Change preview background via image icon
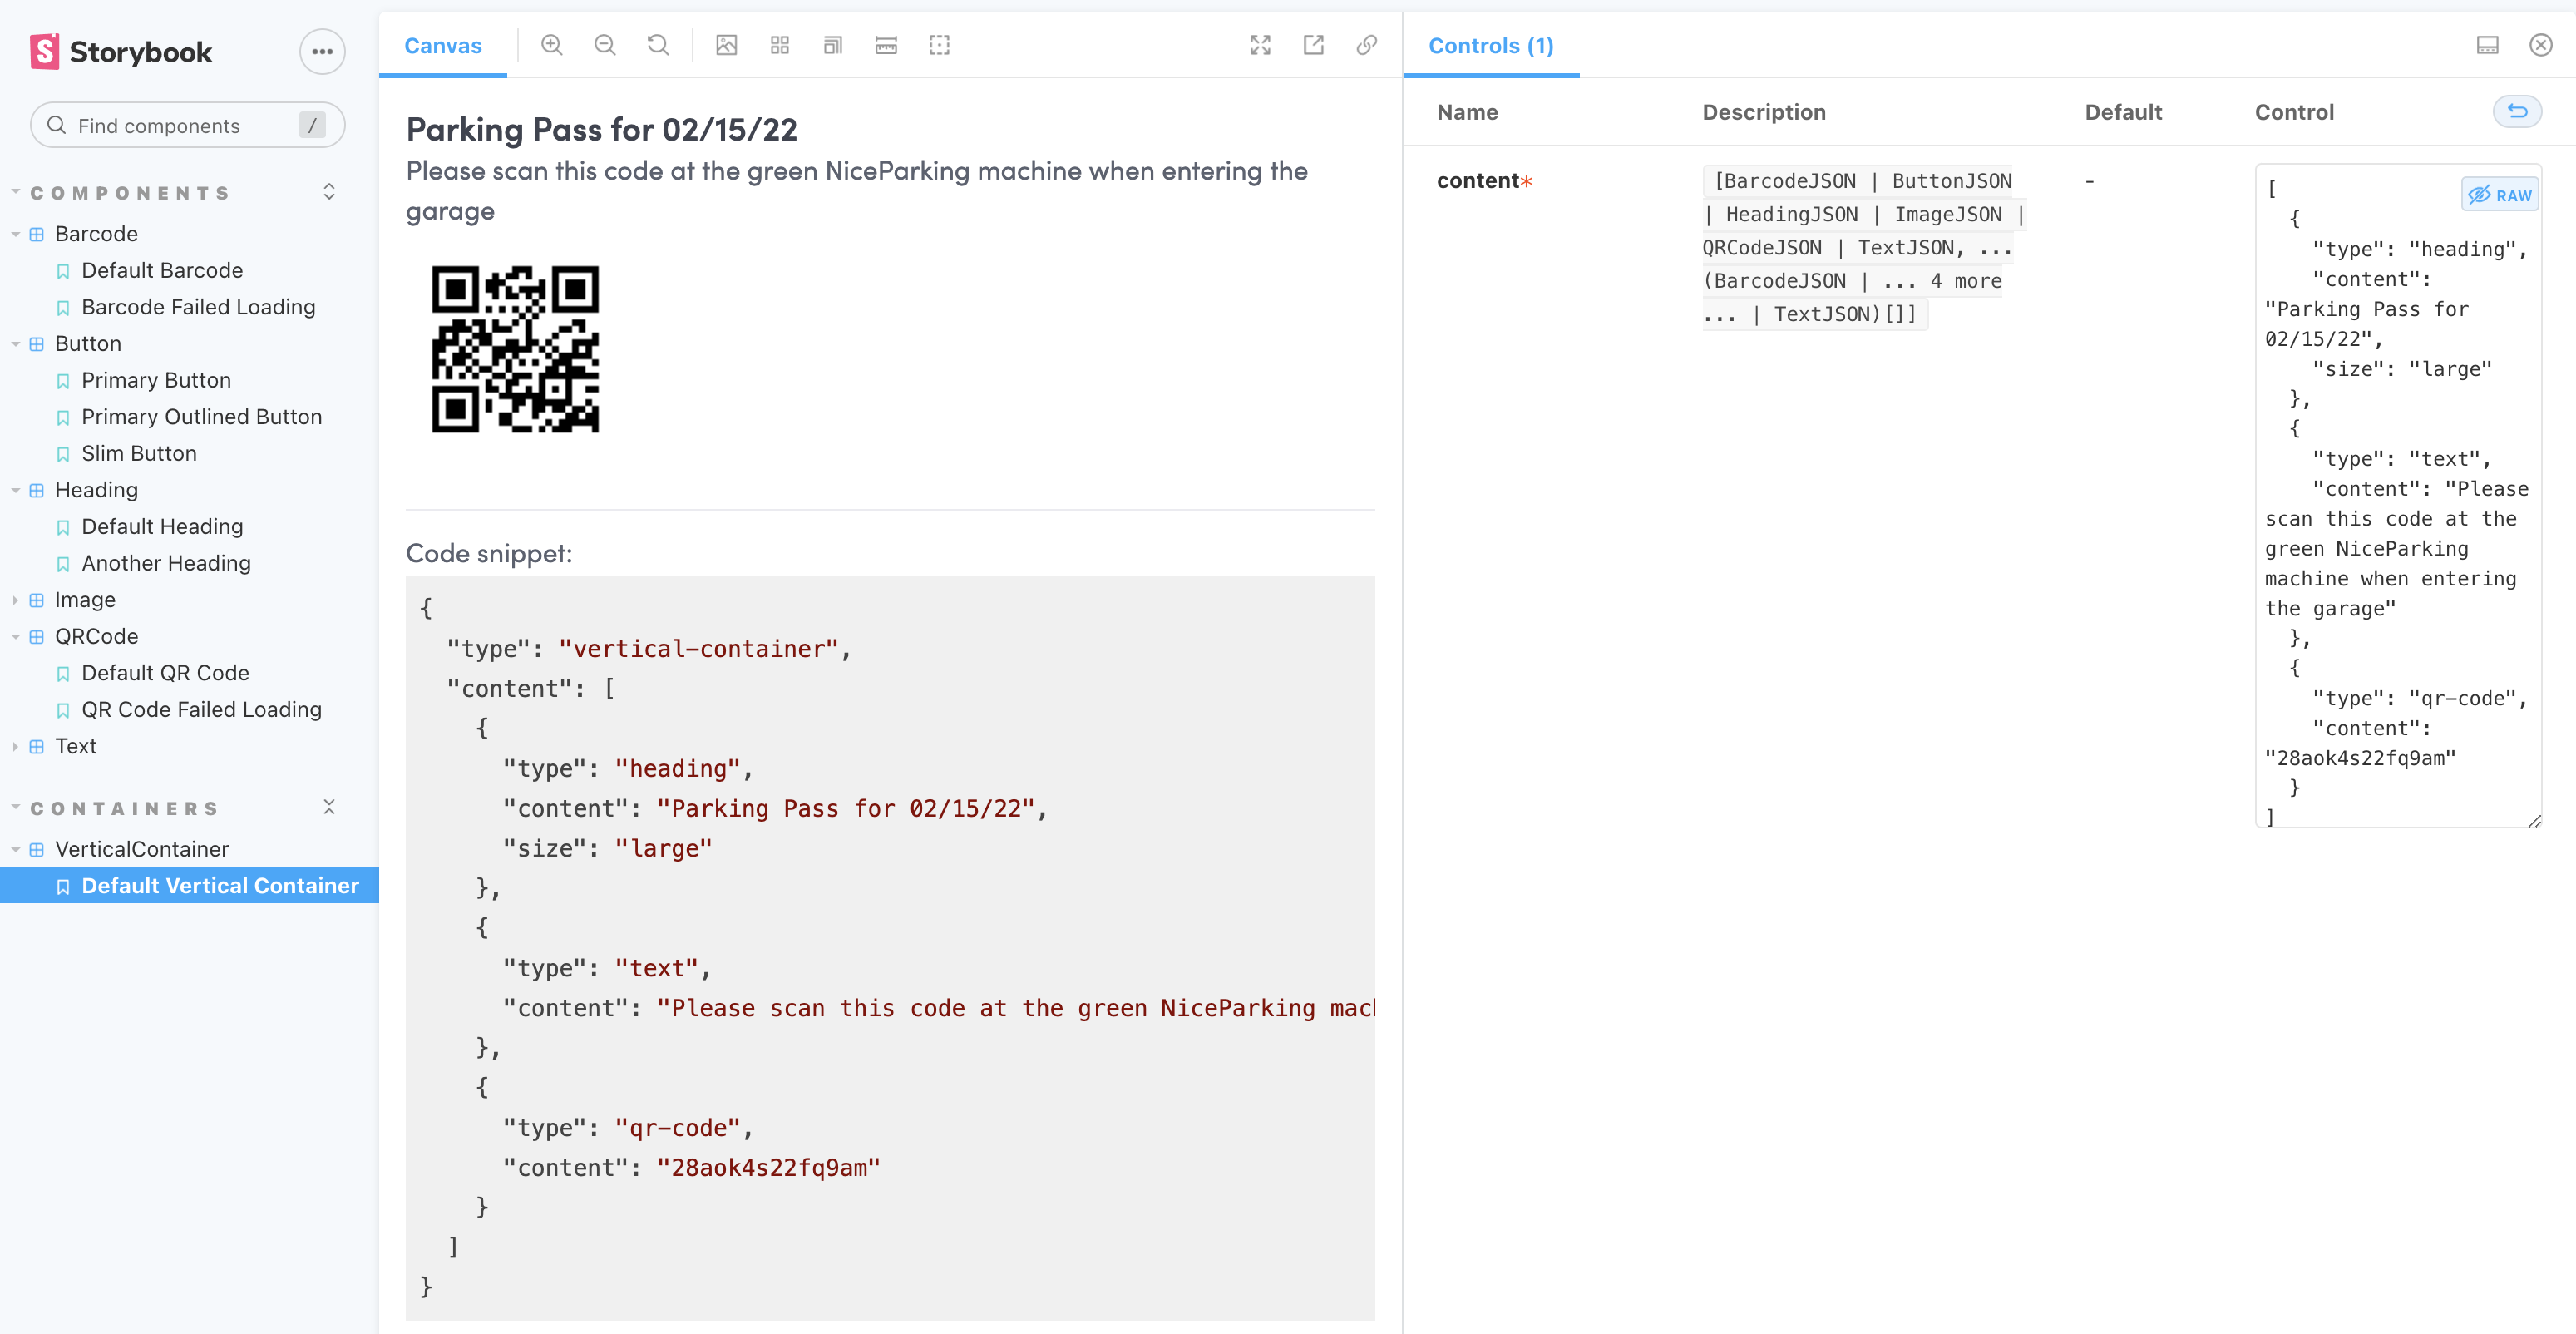 click(727, 45)
